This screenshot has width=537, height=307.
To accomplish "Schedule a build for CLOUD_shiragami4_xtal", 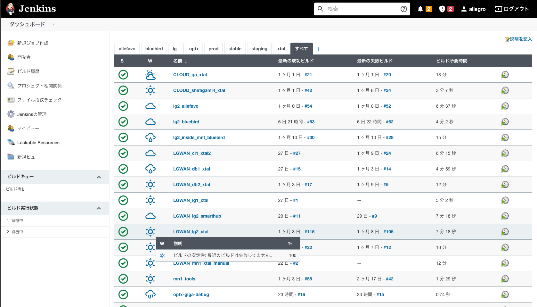I will (505, 90).
